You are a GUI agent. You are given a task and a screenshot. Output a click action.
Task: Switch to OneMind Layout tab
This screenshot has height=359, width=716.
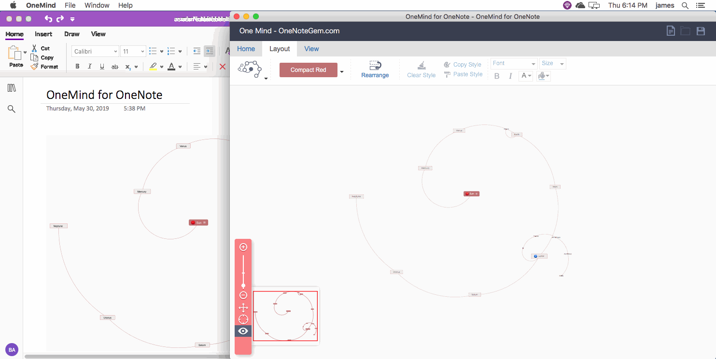[280, 49]
